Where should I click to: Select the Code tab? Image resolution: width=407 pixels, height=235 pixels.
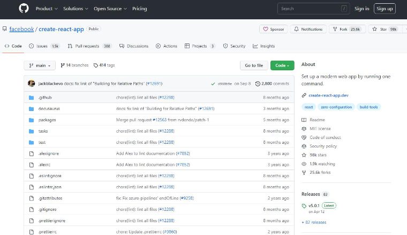(13, 46)
